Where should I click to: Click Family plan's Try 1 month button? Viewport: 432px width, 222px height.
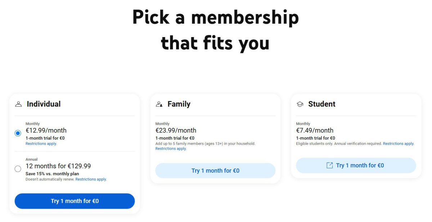pos(215,171)
